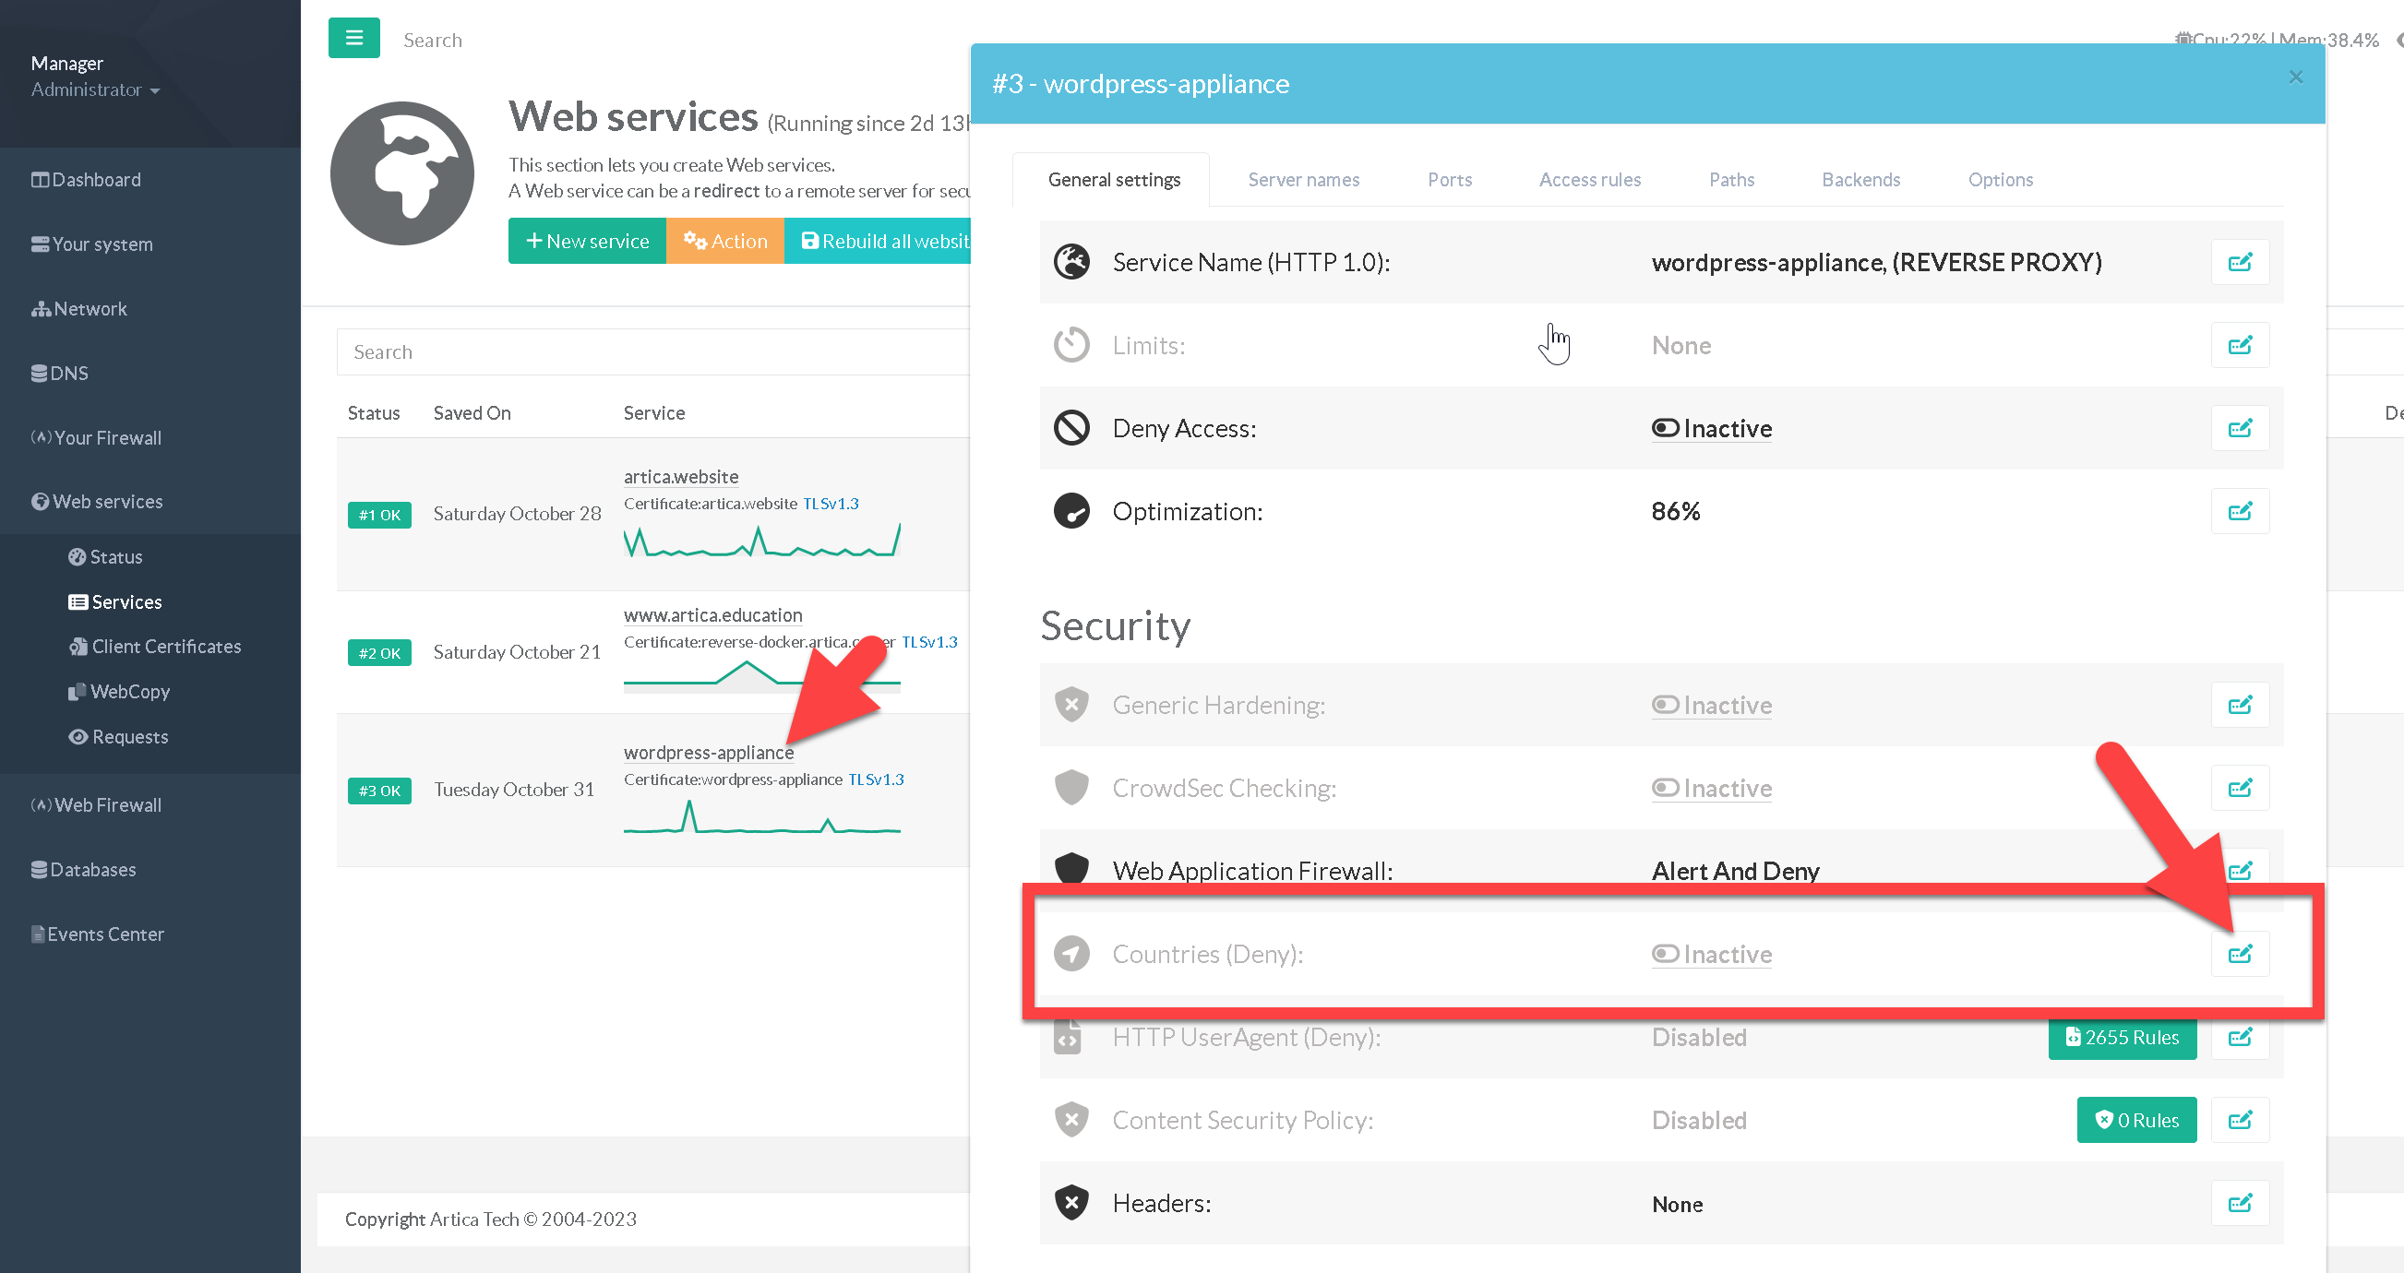This screenshot has width=2404, height=1273.
Task: Open the Administrator dropdown menu
Action: [94, 89]
